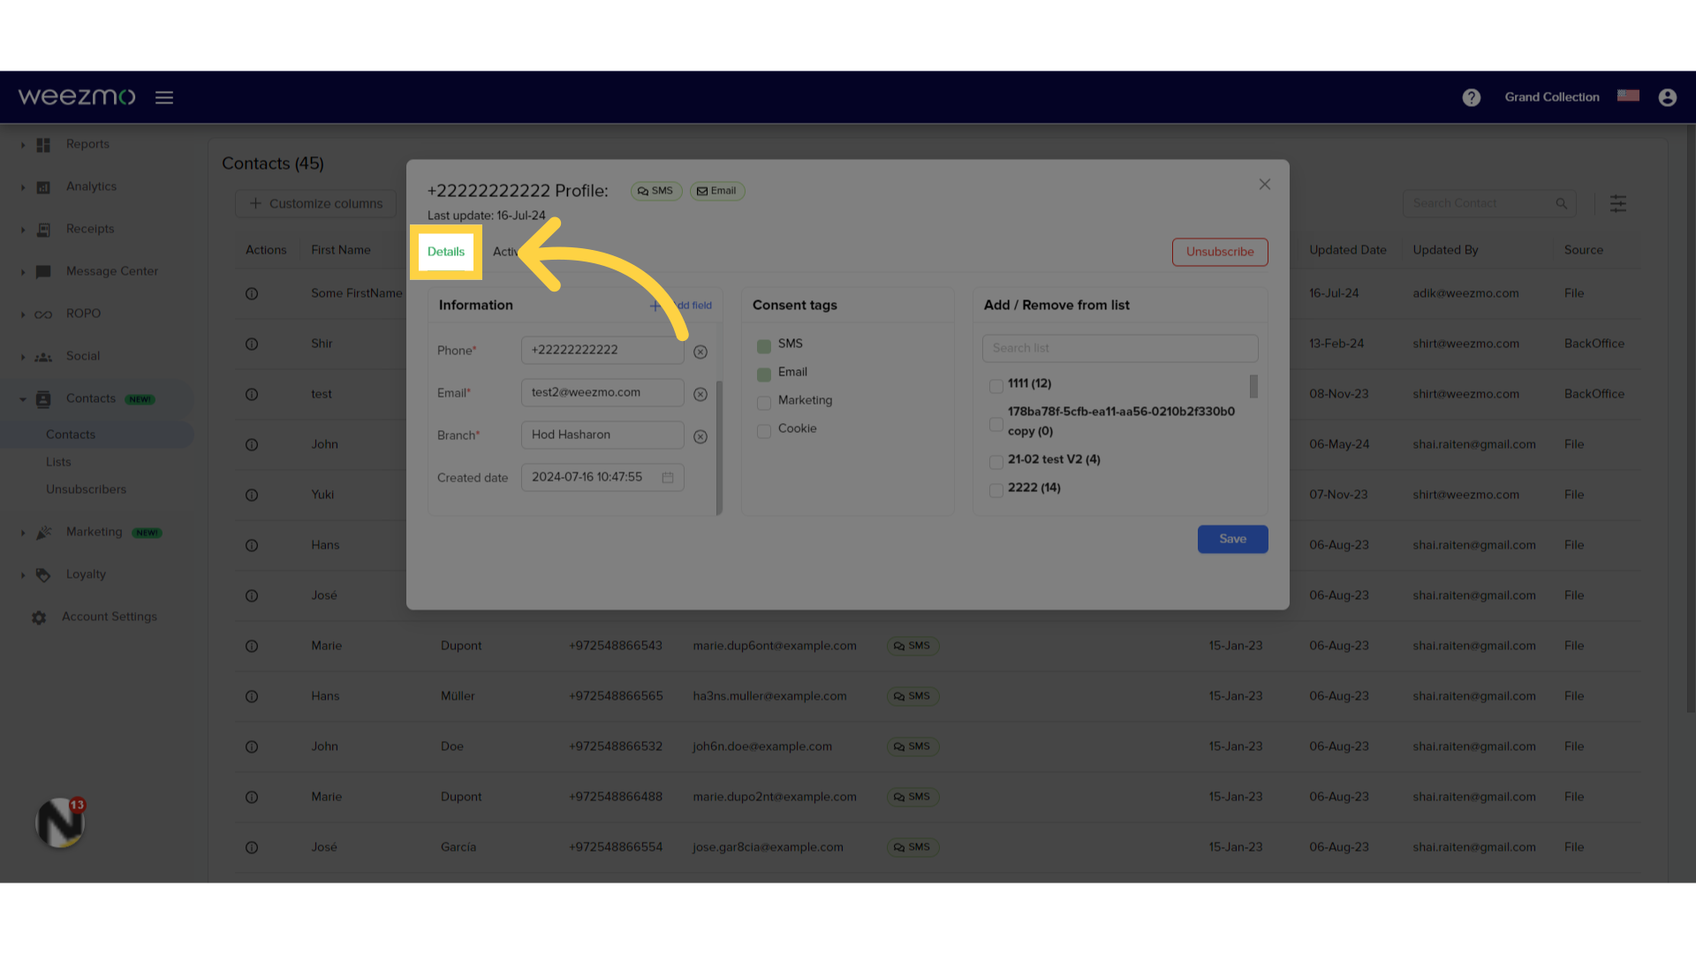Viewport: 1696px width, 954px height.
Task: Click the SMS channel icon on profile
Action: click(x=655, y=190)
